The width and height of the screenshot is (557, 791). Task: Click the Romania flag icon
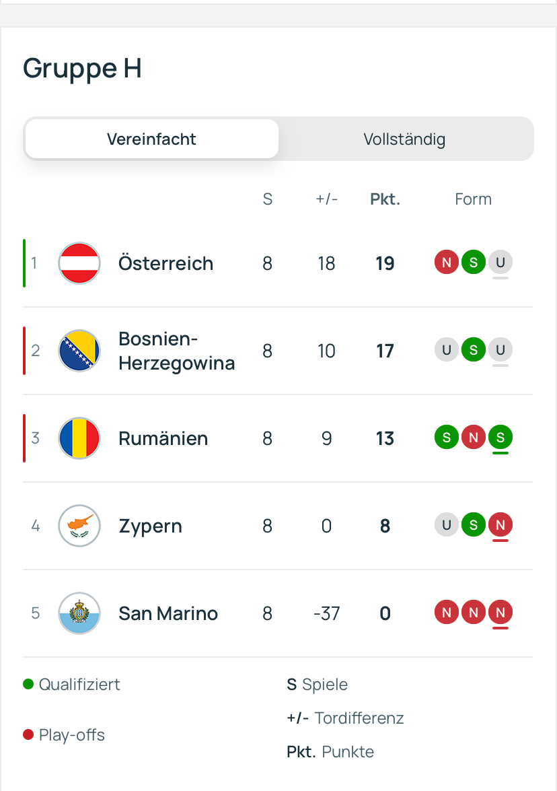click(79, 438)
